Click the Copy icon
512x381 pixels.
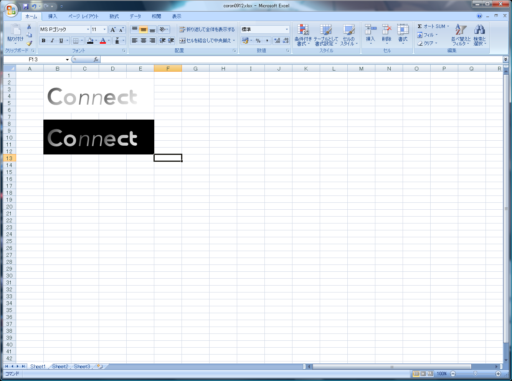point(29,35)
